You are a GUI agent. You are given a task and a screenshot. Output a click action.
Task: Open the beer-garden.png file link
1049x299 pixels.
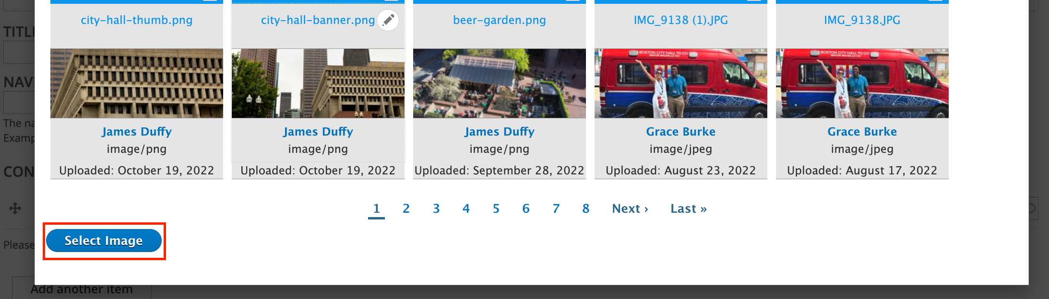point(499,20)
